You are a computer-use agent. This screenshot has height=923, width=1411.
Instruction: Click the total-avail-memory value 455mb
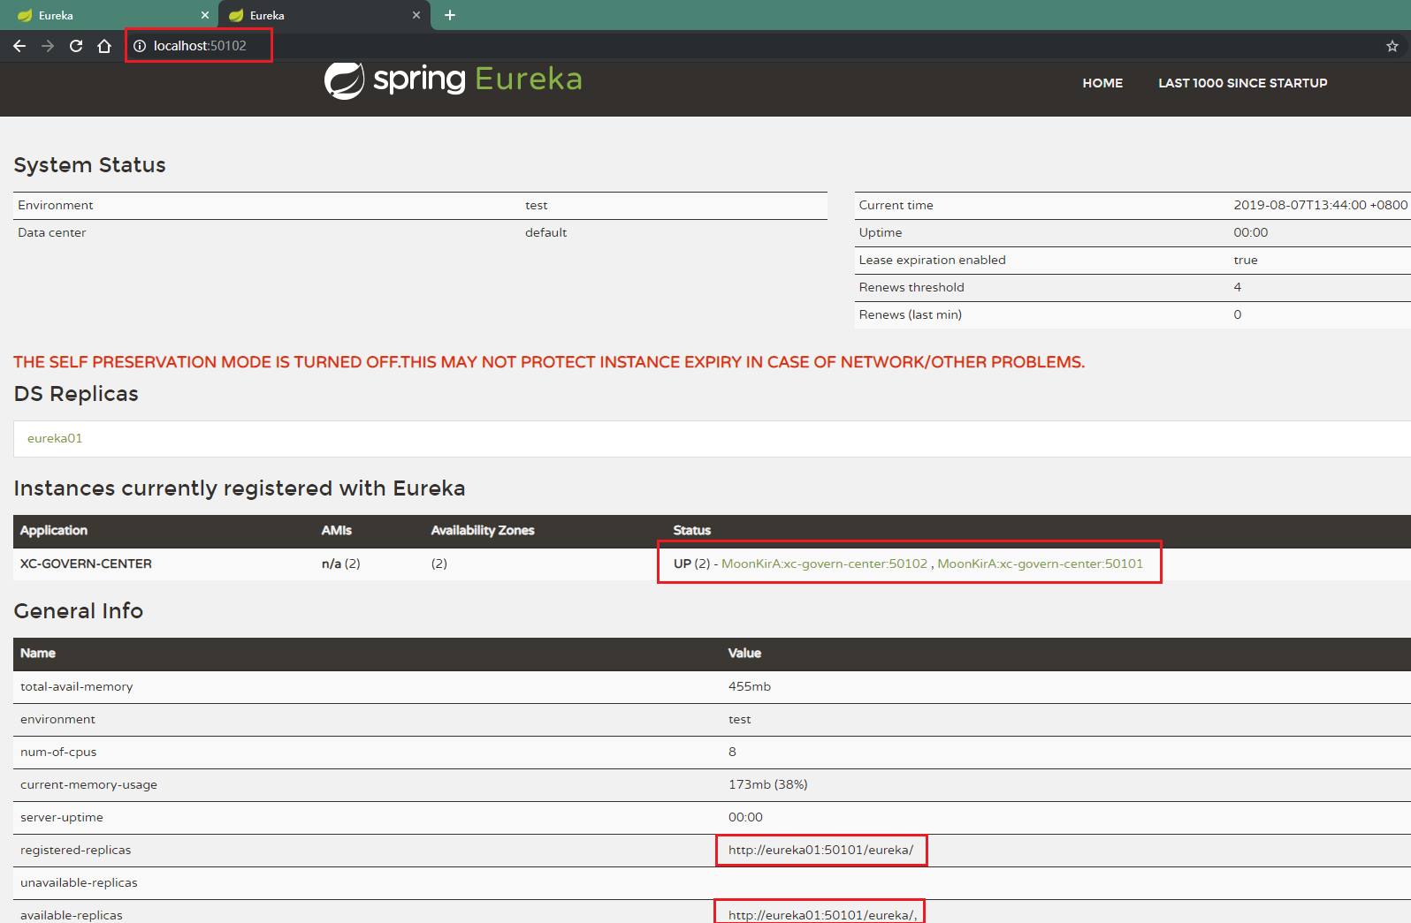(750, 686)
